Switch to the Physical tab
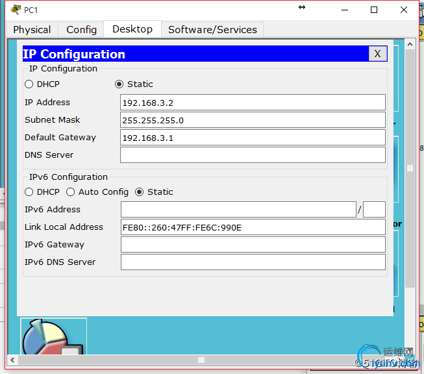Image resolution: width=424 pixels, height=374 pixels. click(32, 30)
